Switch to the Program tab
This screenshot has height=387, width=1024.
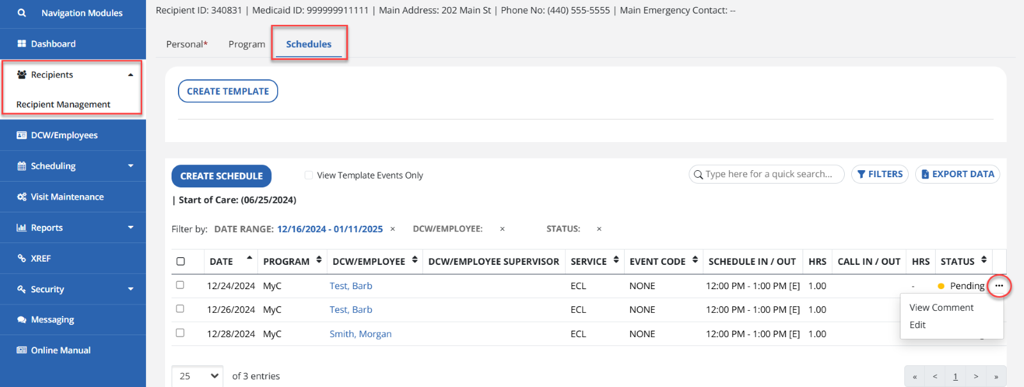click(246, 44)
